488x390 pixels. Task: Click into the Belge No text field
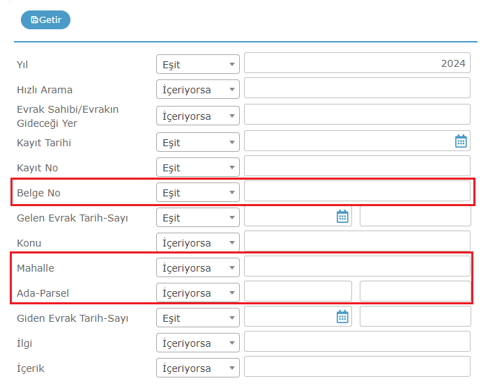[357, 192]
